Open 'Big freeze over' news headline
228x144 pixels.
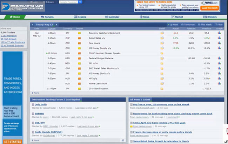point(161,104)
